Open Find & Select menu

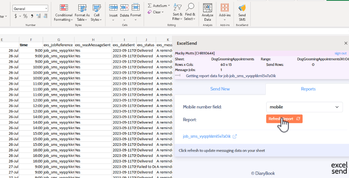[x=190, y=12]
